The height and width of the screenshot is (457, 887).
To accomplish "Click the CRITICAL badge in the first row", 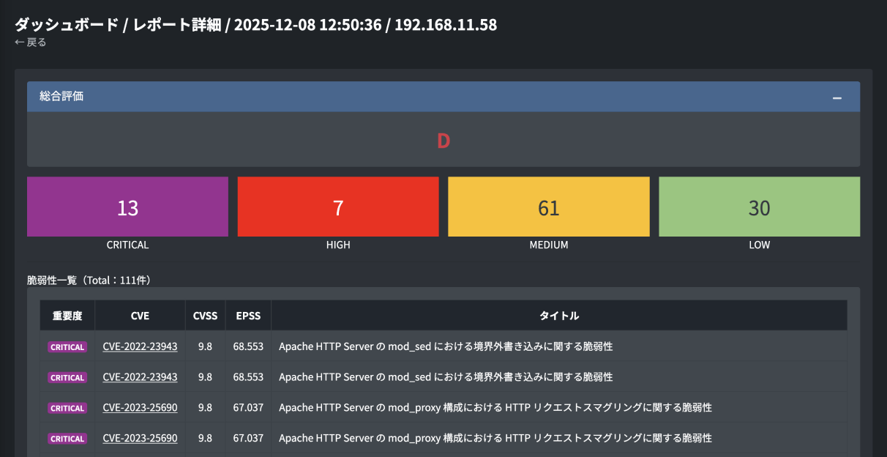I will click(67, 347).
